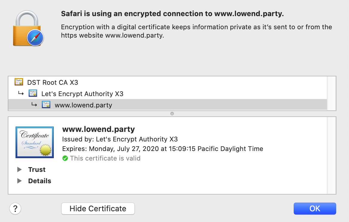Click the arrow before Let's Encrypt Authority X3
Image resolution: width=349 pixels, height=222 pixels.
[x=21, y=93]
